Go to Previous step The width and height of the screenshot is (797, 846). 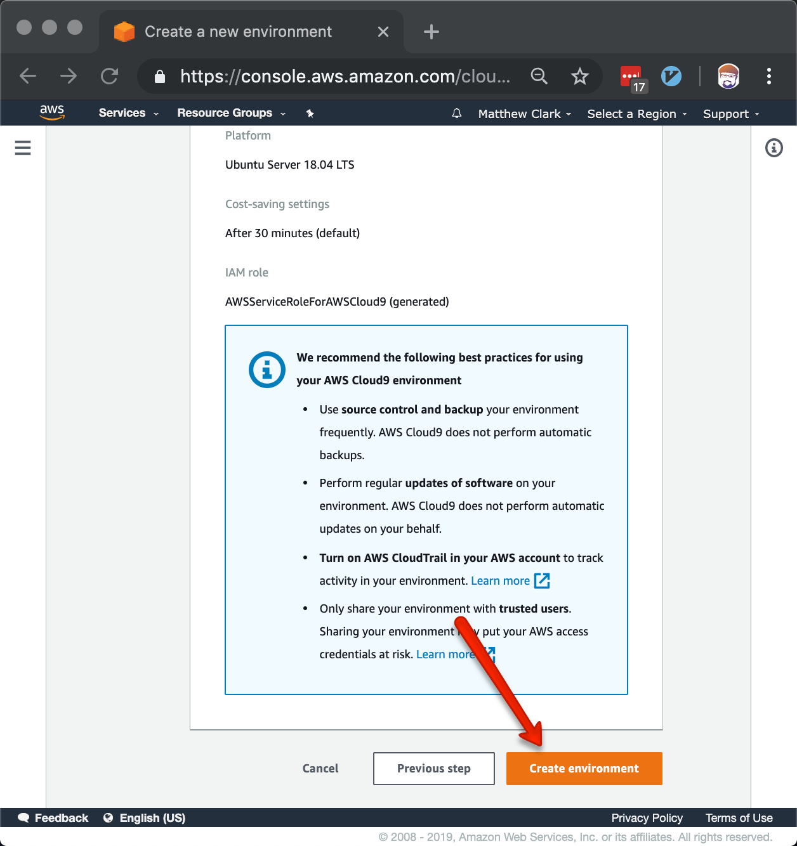click(x=434, y=769)
